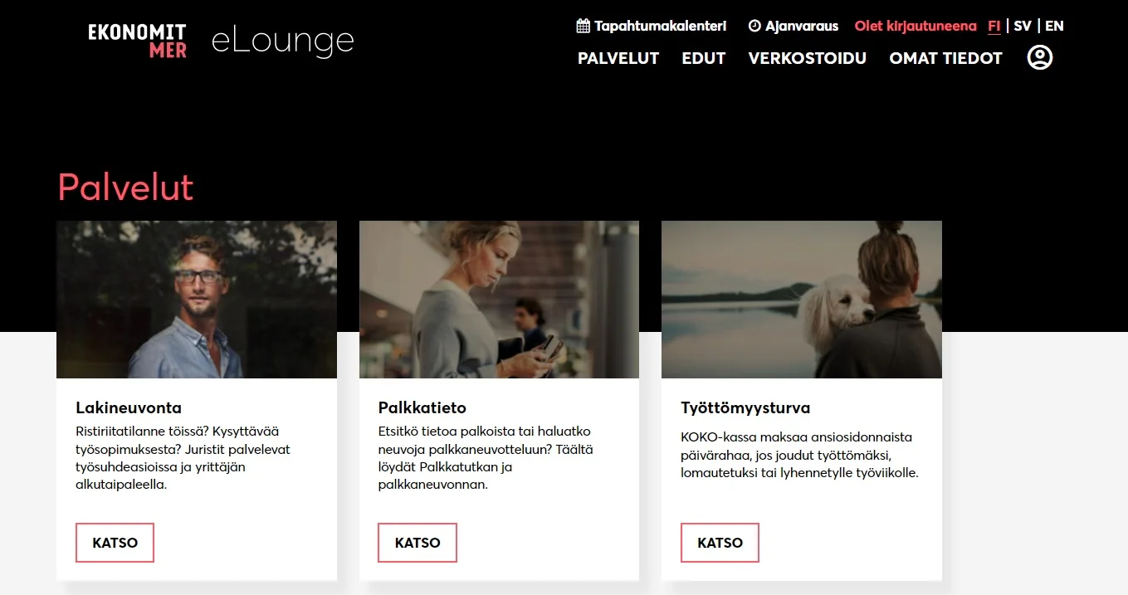The height and width of the screenshot is (595, 1128).
Task: Click the Palkkatieto card photo with phone
Action: 499,300
